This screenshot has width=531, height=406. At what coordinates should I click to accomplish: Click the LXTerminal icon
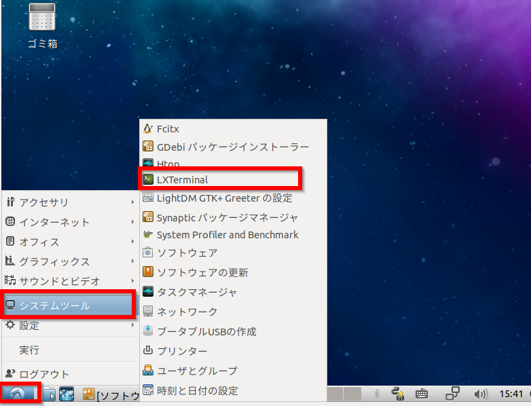tap(147, 179)
